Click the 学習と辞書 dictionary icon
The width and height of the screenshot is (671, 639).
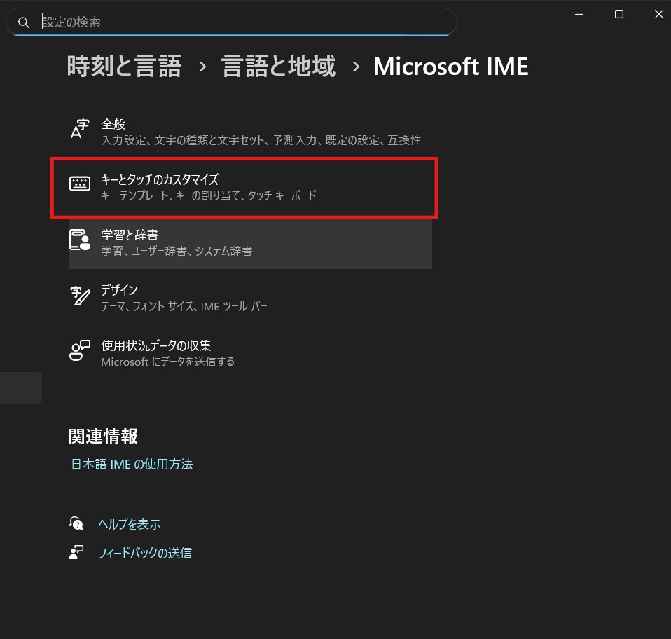81,240
